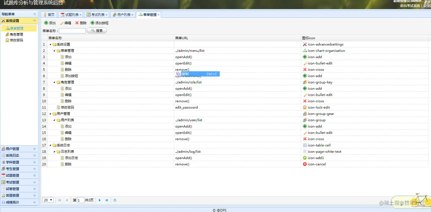Click the icon-group-gear icon in row 12
The width and height of the screenshot is (431, 212).
pyautogui.click(x=305, y=114)
